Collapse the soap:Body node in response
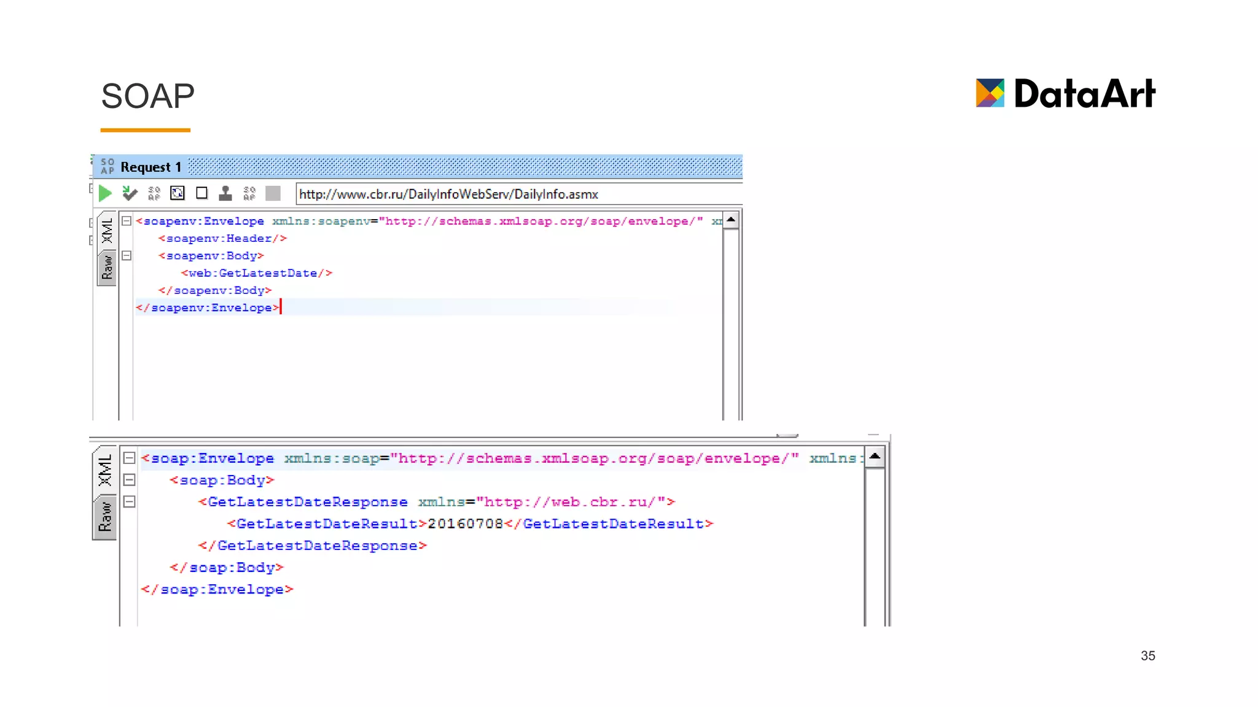 click(129, 480)
